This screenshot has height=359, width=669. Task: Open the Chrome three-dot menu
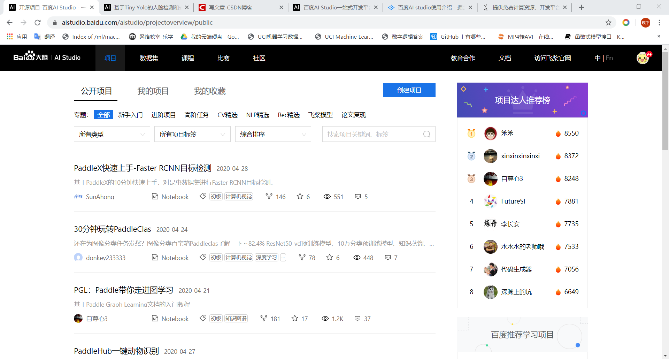pos(659,23)
